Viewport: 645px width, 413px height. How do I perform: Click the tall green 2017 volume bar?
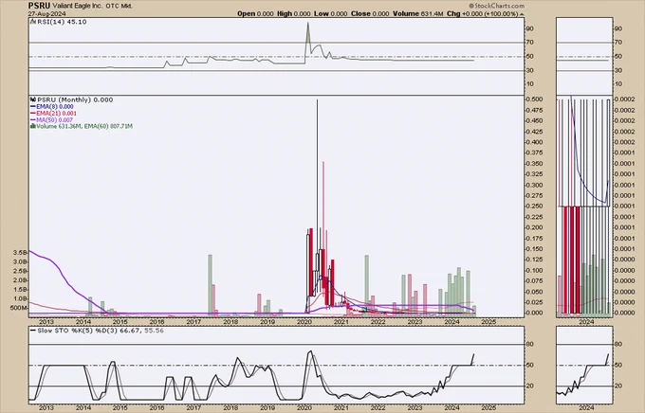point(210,284)
